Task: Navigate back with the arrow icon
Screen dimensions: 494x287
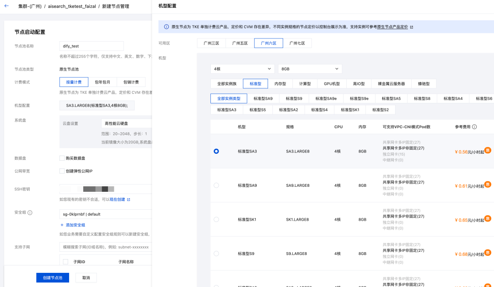Action: [x=6, y=6]
